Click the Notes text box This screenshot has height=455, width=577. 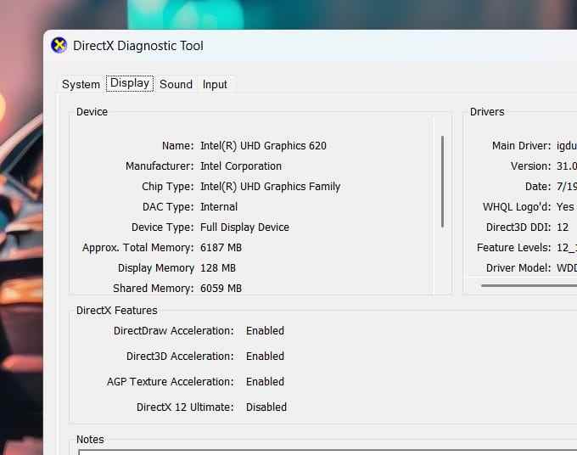[x=328, y=452]
